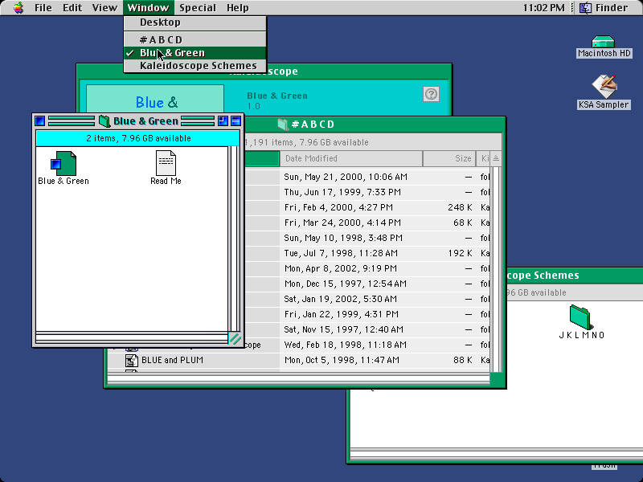This screenshot has height=482, width=643.
Task: Open the View menu
Action: (x=104, y=8)
